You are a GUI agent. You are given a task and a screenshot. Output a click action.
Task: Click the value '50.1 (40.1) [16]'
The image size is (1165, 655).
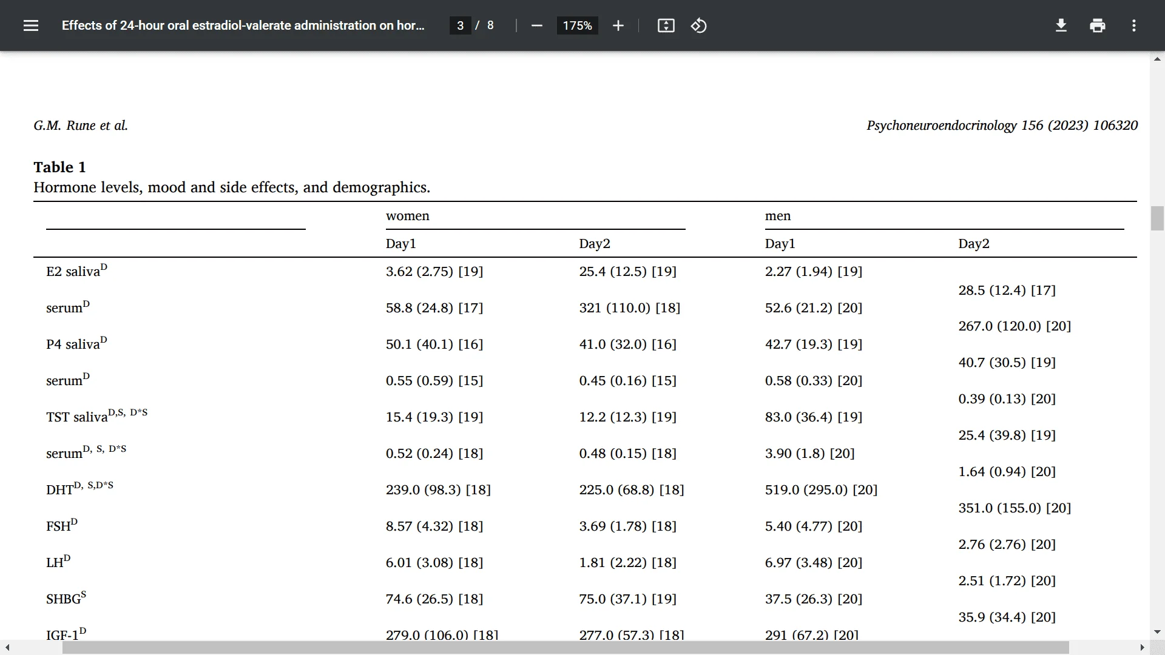(x=434, y=344)
